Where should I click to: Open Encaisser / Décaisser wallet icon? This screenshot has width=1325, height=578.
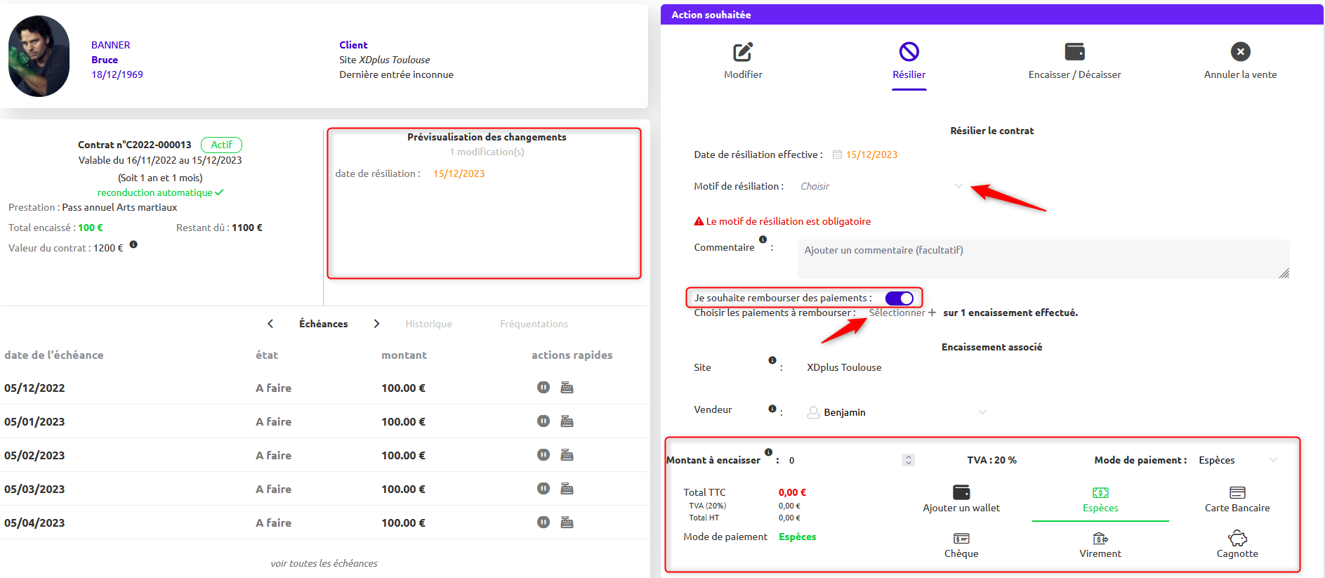point(1074,51)
